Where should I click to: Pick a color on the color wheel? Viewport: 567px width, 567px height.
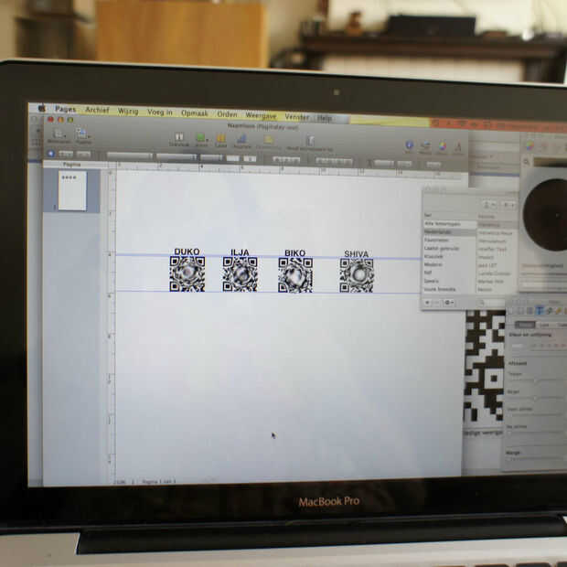[546, 215]
